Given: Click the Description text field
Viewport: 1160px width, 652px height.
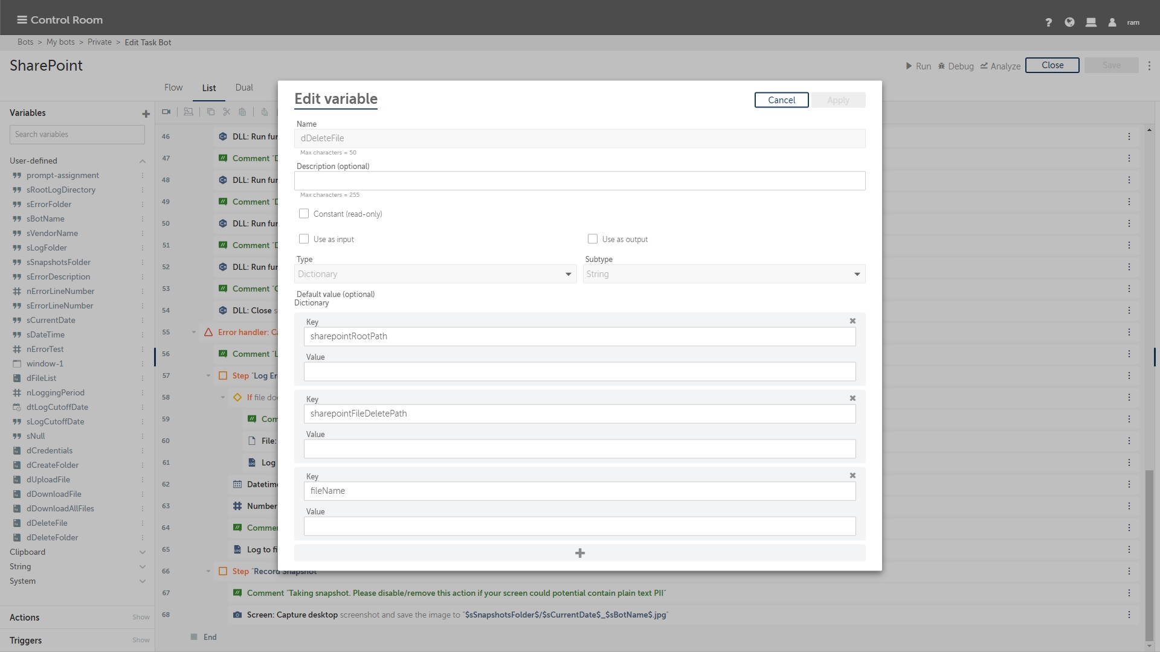Looking at the screenshot, I should 579,181.
